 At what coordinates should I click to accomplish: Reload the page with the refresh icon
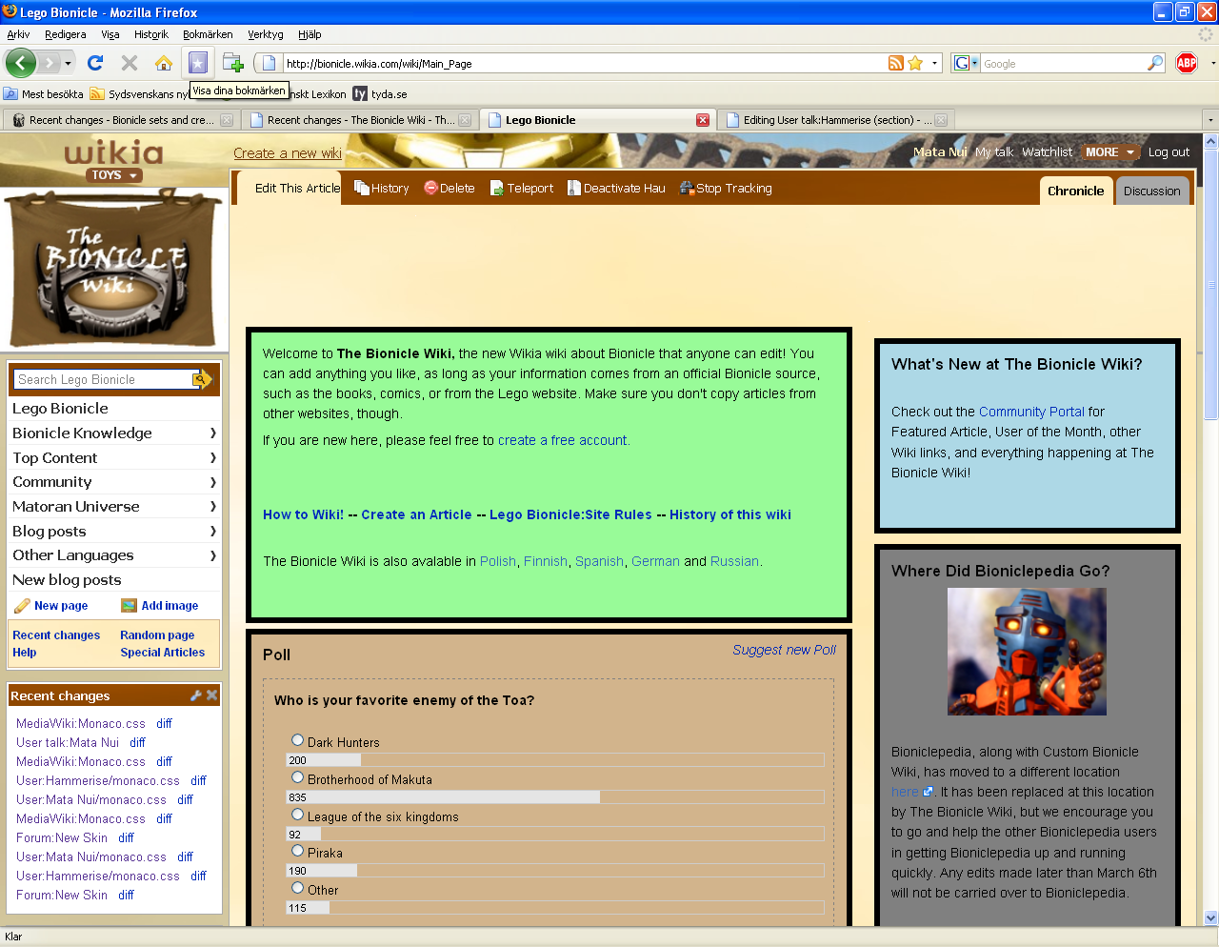(x=95, y=63)
